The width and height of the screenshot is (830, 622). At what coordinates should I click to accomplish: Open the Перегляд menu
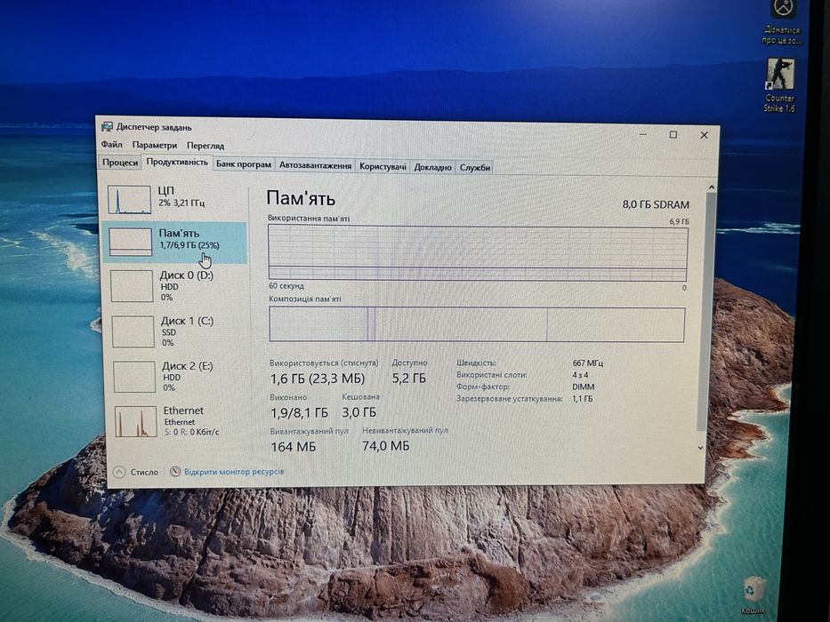pyautogui.click(x=205, y=146)
